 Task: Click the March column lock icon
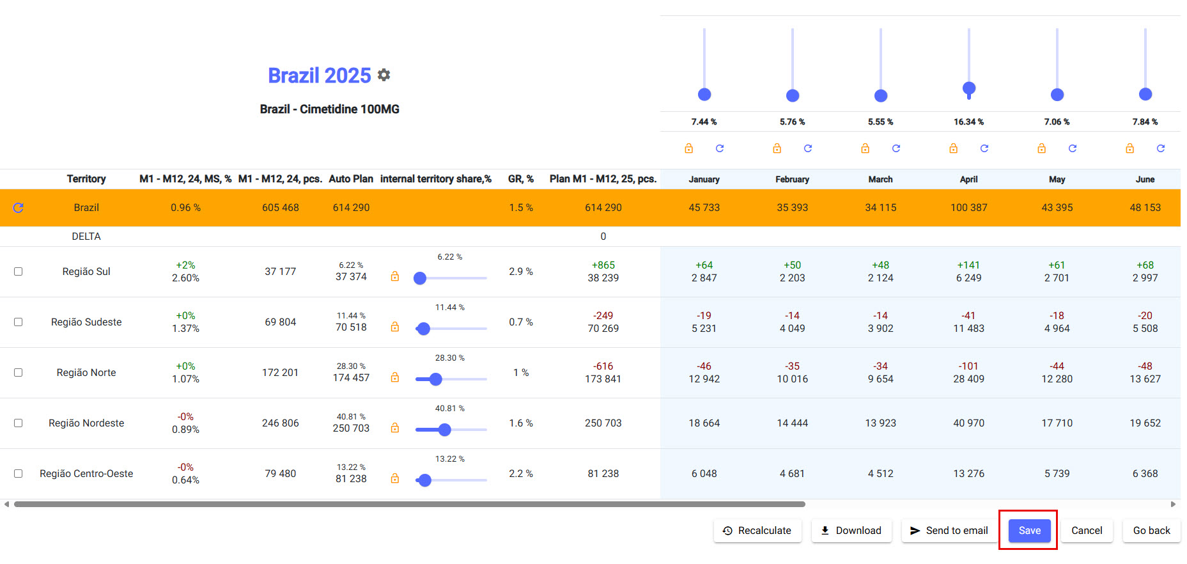coord(865,148)
